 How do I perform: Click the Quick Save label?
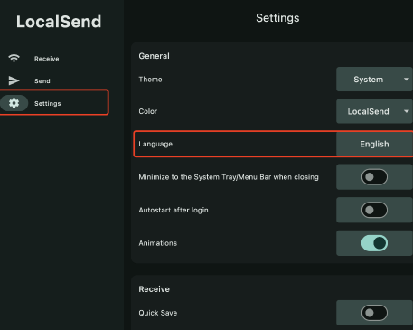click(157, 313)
